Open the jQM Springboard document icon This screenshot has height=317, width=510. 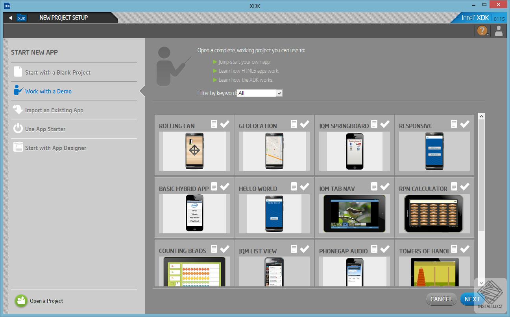point(374,124)
